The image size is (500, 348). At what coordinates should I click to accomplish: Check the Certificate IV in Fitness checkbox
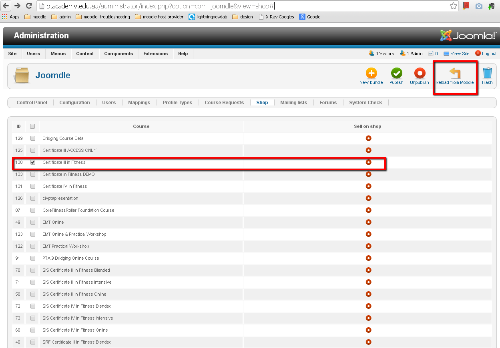(33, 186)
